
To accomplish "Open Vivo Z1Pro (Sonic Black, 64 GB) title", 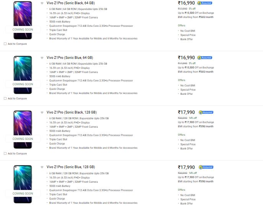I will 71,3.
